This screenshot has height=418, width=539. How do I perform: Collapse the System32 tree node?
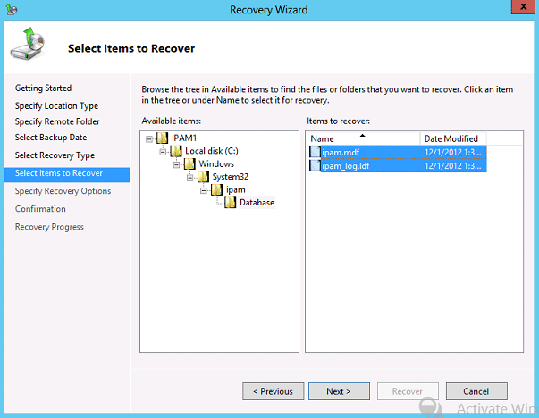click(189, 178)
